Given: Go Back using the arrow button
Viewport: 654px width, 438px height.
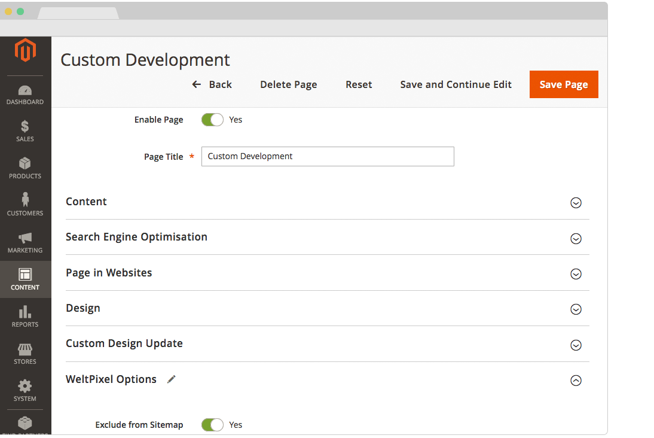Looking at the screenshot, I should pyautogui.click(x=212, y=84).
